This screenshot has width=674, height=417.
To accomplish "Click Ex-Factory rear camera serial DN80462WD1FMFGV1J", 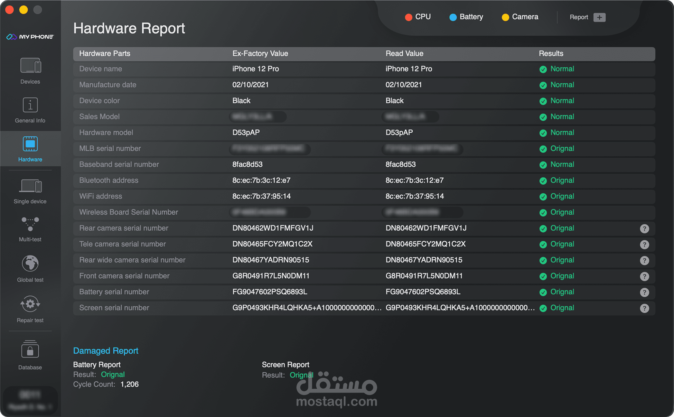I will pyautogui.click(x=273, y=228).
